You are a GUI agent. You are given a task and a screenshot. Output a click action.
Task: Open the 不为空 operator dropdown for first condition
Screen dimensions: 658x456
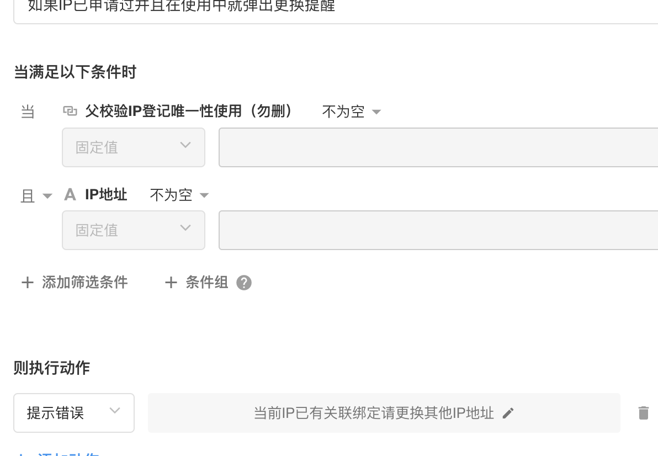point(352,112)
